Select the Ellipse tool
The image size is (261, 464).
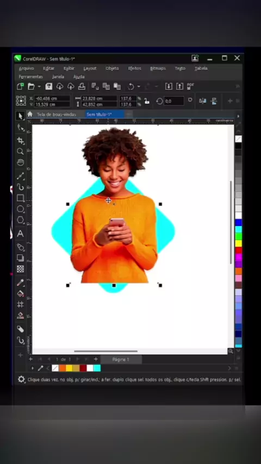point(20,209)
